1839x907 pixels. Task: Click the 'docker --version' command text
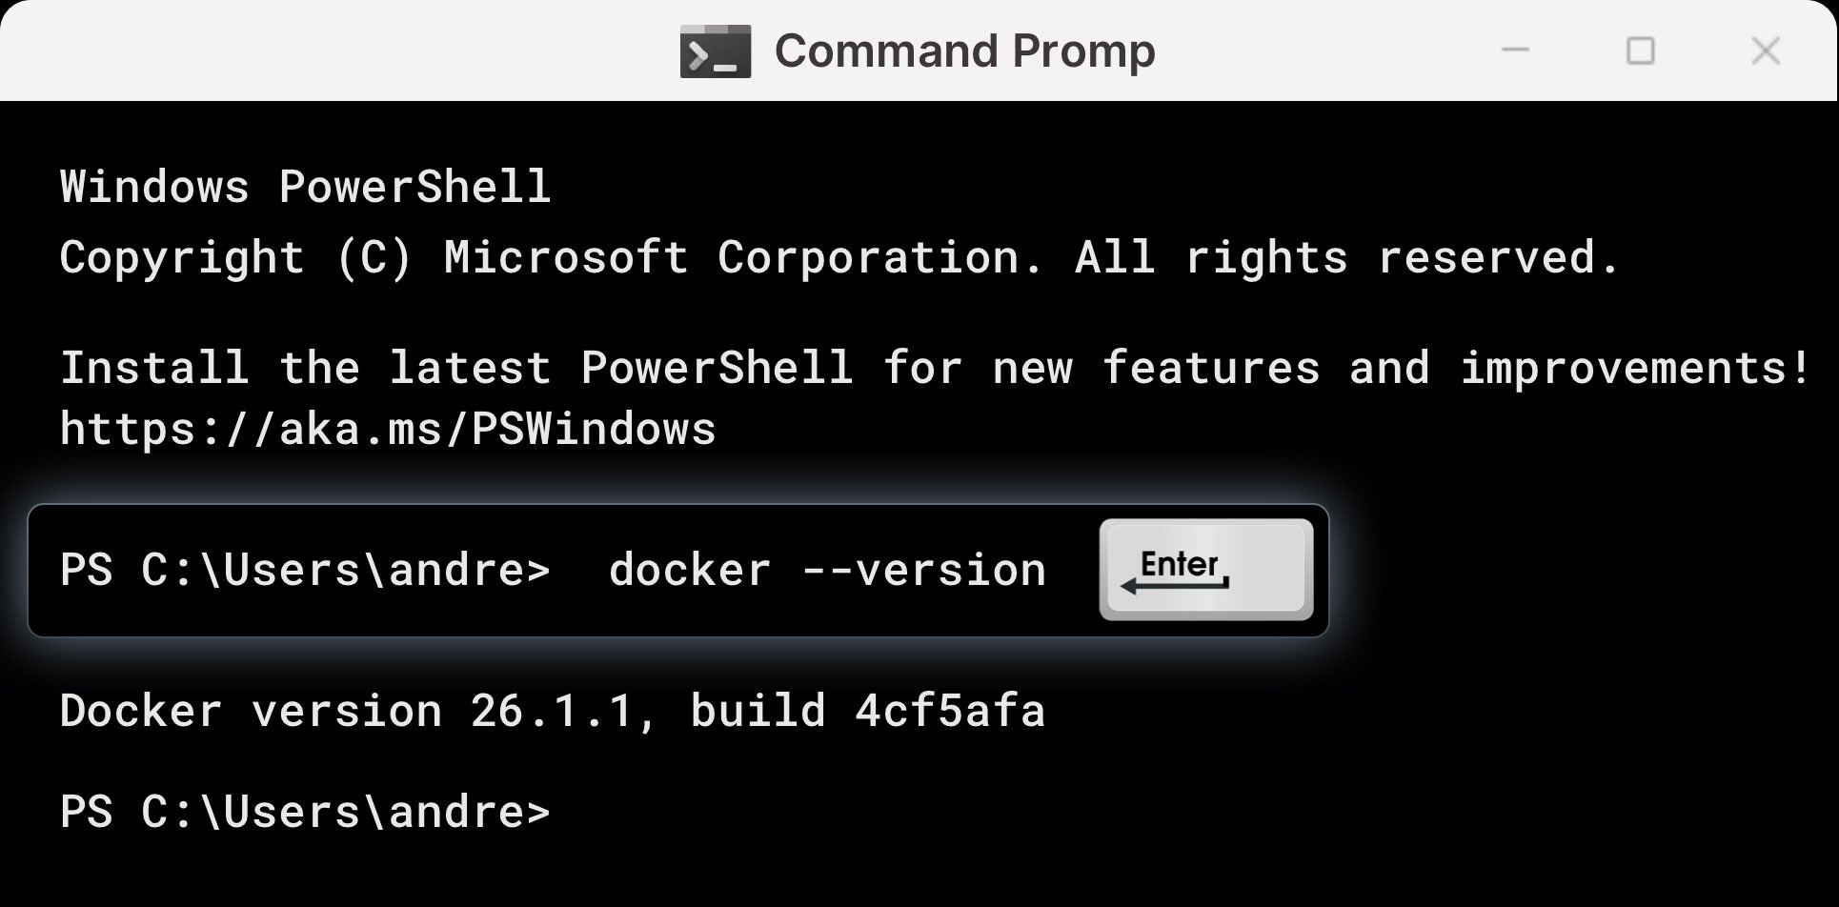click(827, 570)
